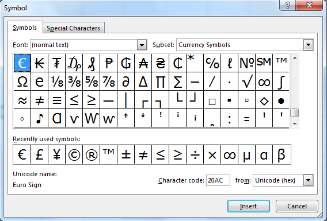Viewport: 327px width, 221px height.
Task: Choose the identical-to (≡) symbol
Action: (x=57, y=100)
